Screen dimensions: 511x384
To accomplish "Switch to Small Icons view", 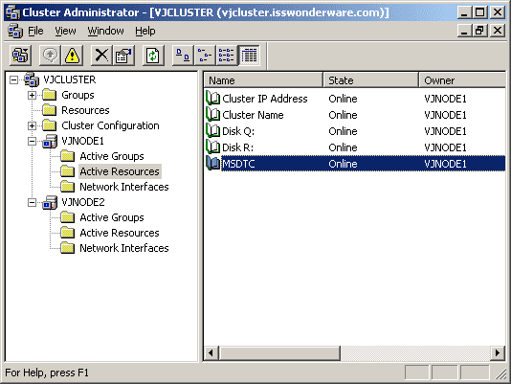I will 205,56.
